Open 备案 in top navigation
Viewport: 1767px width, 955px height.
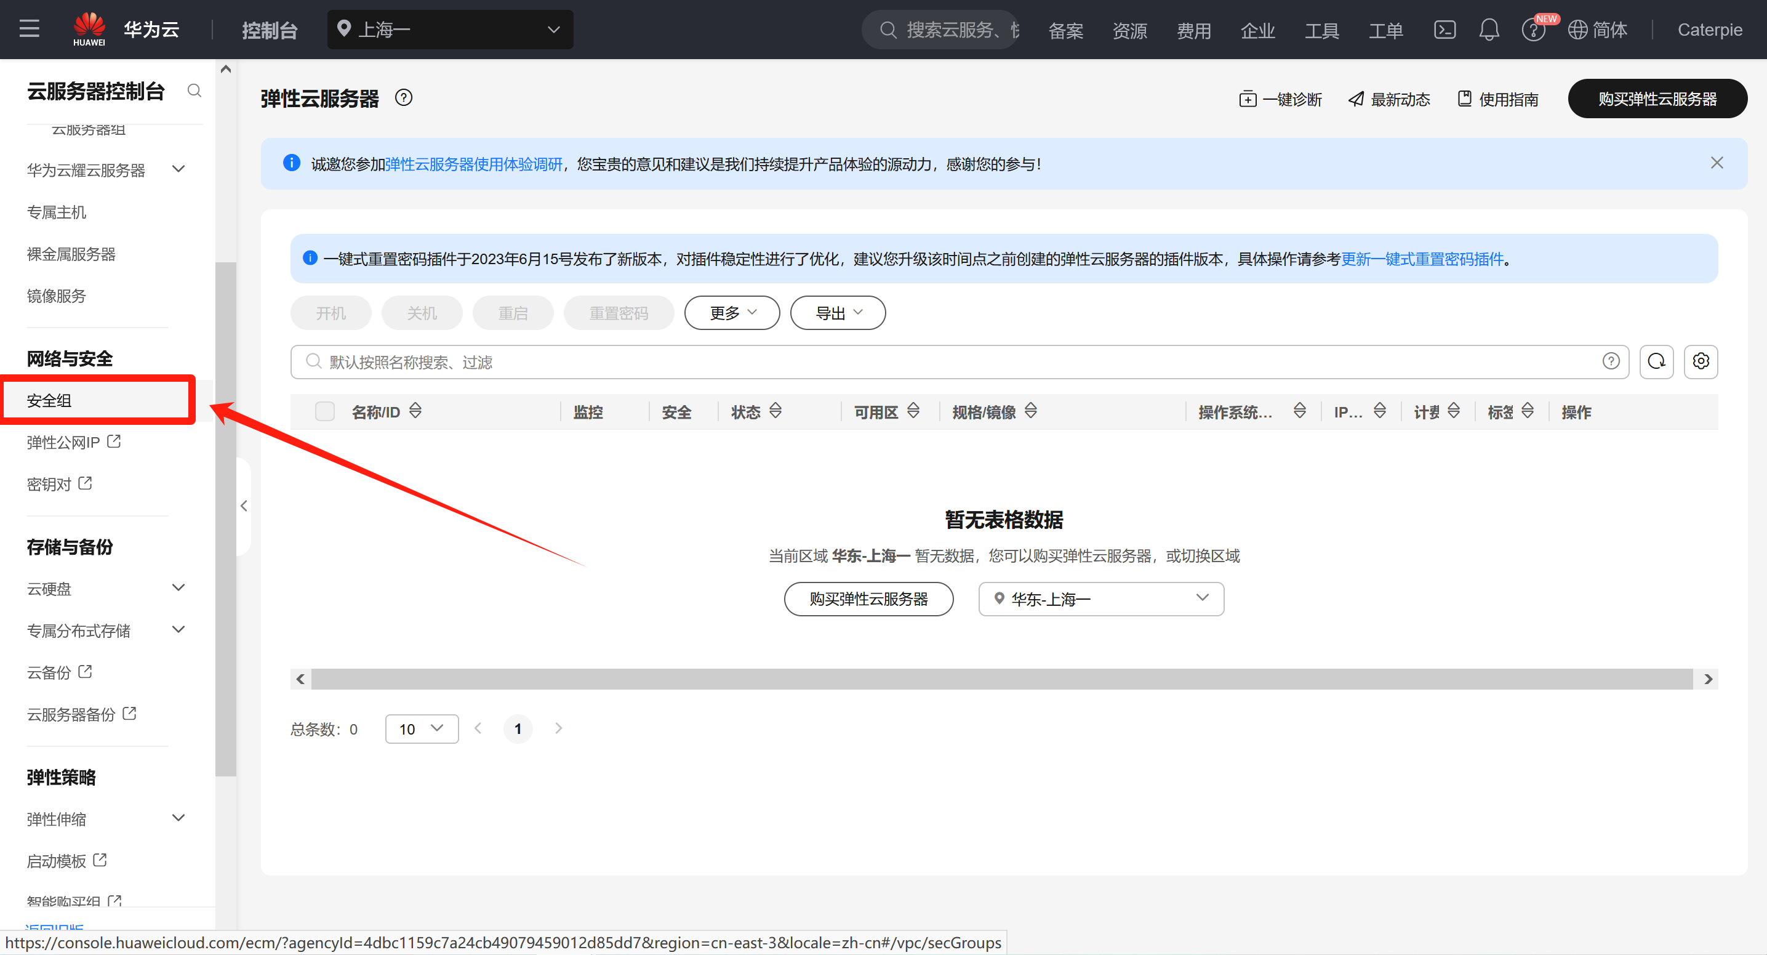(x=1065, y=30)
